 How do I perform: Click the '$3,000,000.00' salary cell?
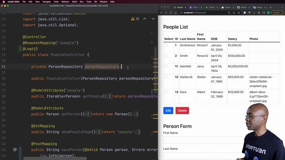238,66
